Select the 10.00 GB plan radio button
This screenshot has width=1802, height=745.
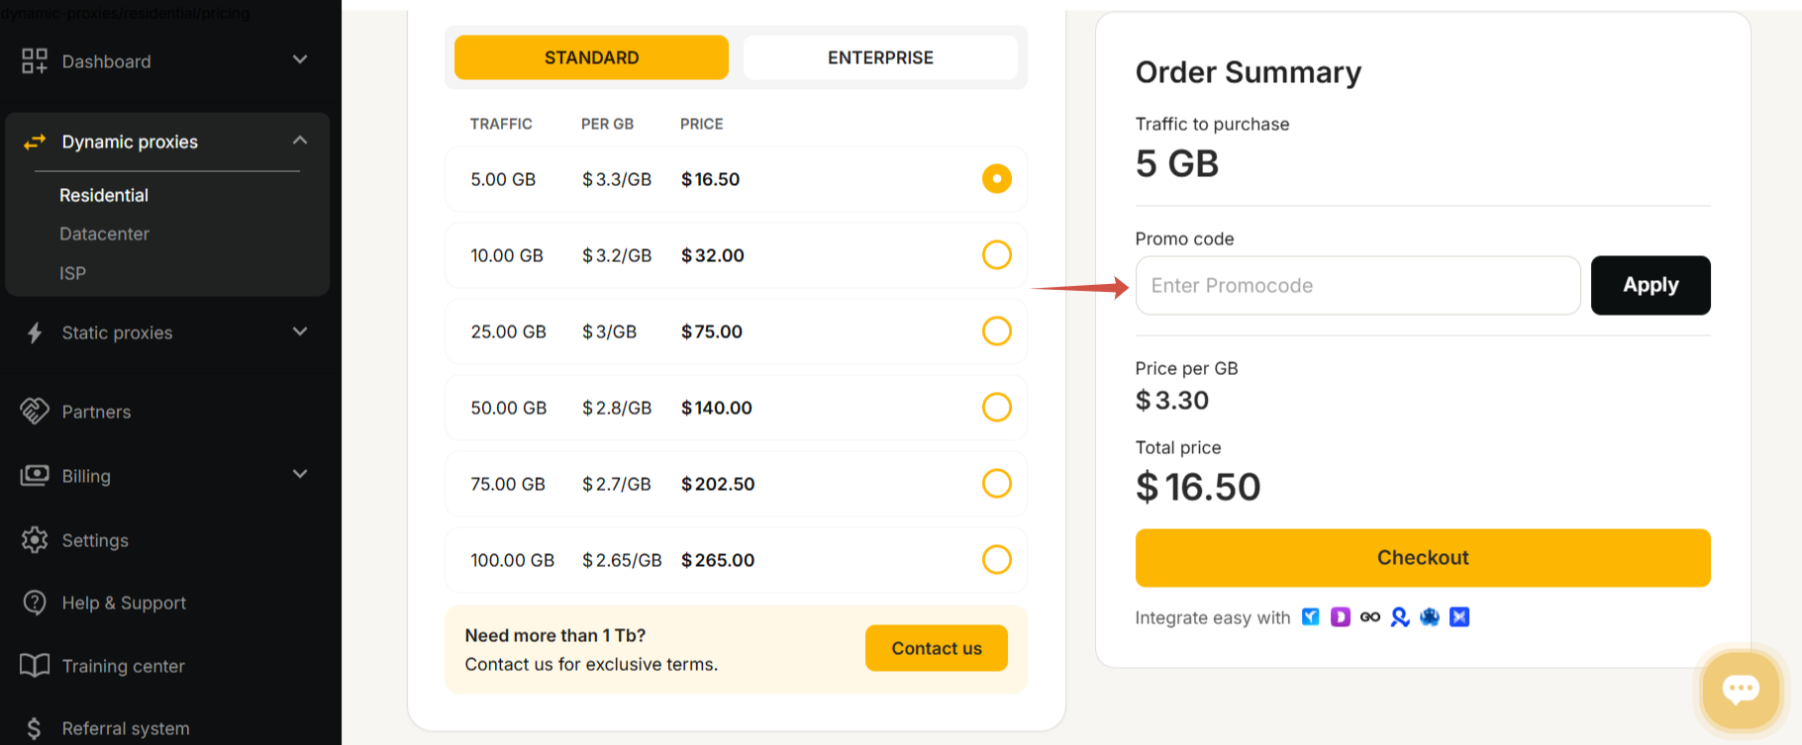[x=996, y=255]
